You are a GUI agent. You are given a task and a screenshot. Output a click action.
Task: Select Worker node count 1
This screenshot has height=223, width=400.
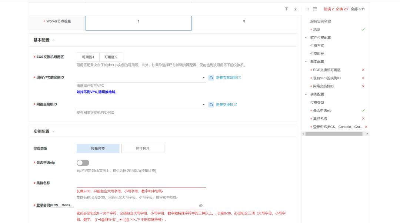coord(139,23)
